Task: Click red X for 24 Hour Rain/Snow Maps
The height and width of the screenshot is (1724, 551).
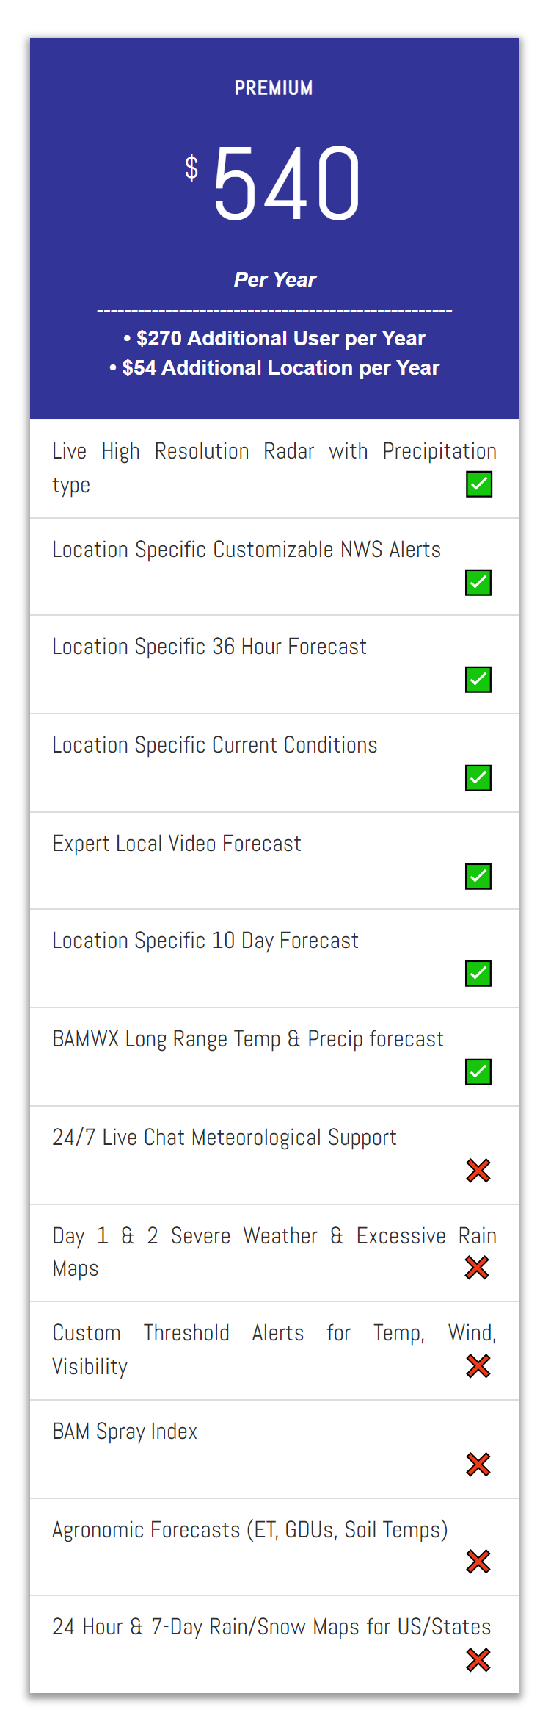Action: point(478,1660)
